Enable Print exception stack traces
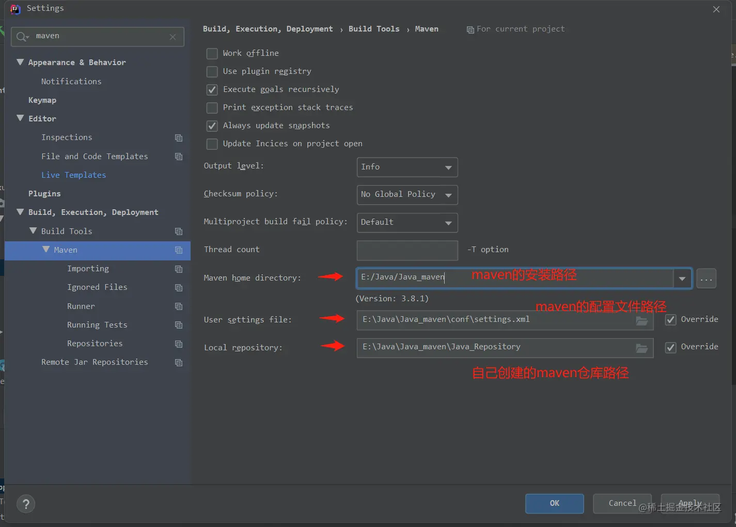Image resolution: width=736 pixels, height=527 pixels. (212, 108)
